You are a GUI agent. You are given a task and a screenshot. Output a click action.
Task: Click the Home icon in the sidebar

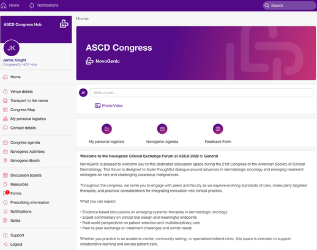tap(6, 77)
